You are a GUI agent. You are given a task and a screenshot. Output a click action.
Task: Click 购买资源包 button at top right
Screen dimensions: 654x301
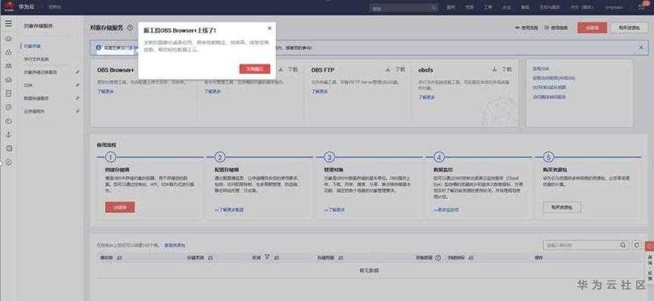629,27
